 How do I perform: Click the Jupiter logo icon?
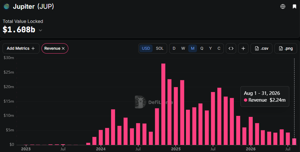pos(6,6)
